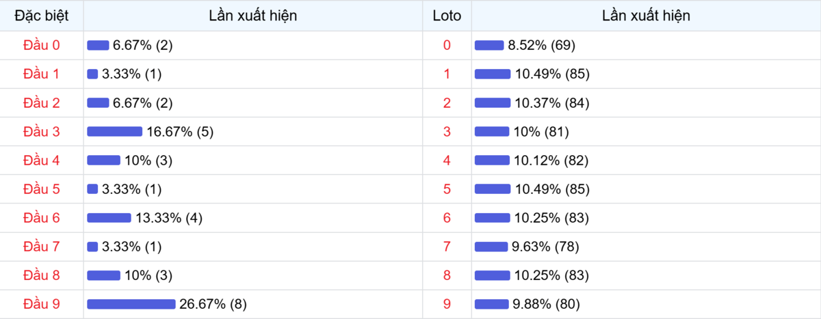
Task: Click Loto number 9 in the Loto column
Action: coord(447,303)
